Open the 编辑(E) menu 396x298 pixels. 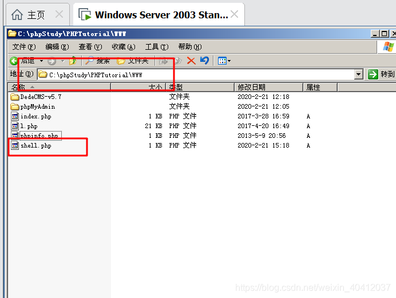(x=57, y=47)
